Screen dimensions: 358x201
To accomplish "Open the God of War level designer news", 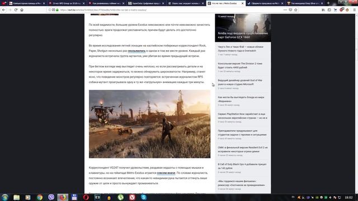I will tap(243, 84).
